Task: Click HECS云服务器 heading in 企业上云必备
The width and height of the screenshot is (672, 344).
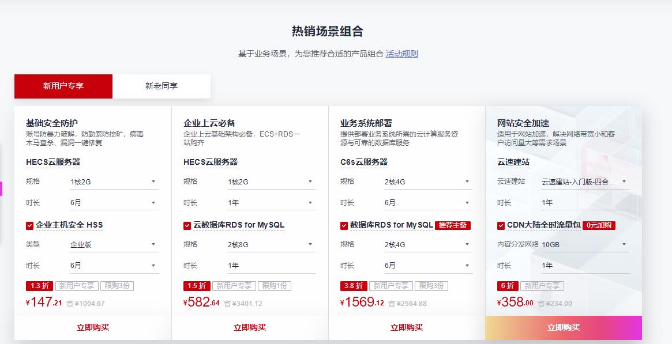Action: (x=211, y=162)
